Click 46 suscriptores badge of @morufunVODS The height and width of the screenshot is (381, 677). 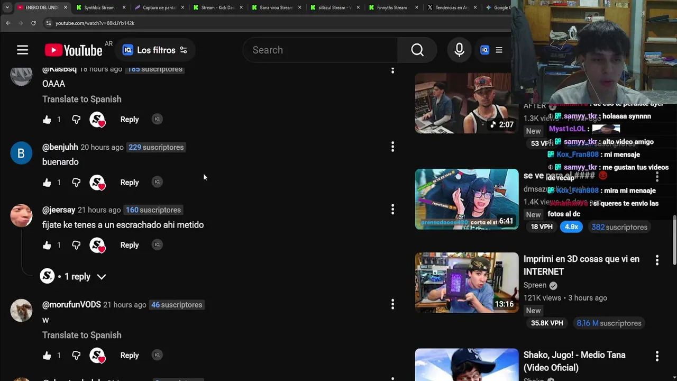(177, 305)
